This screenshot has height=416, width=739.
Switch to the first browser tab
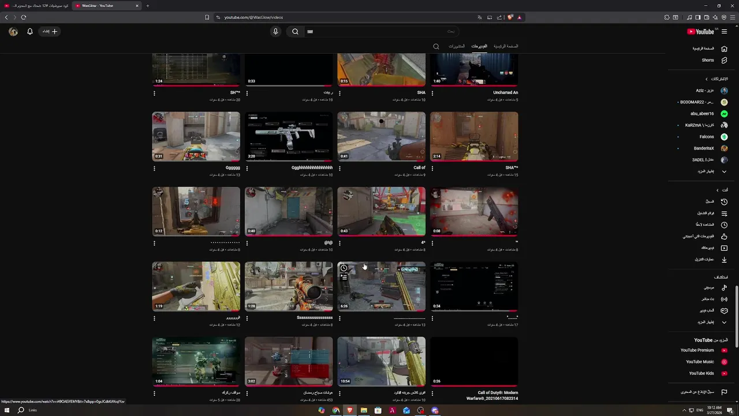point(36,6)
